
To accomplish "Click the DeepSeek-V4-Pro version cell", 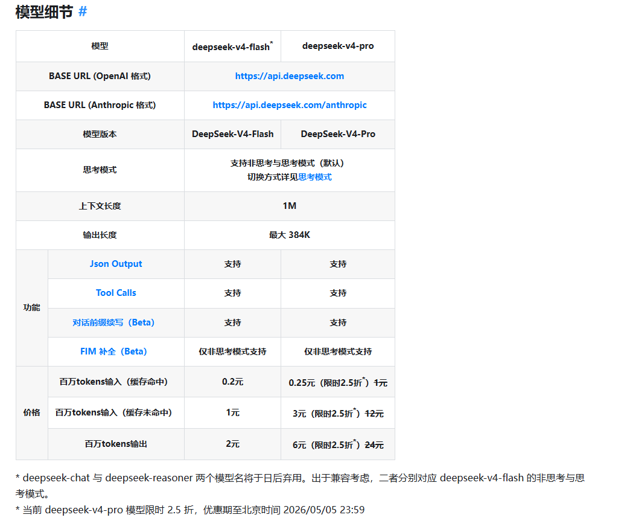I will (x=338, y=134).
